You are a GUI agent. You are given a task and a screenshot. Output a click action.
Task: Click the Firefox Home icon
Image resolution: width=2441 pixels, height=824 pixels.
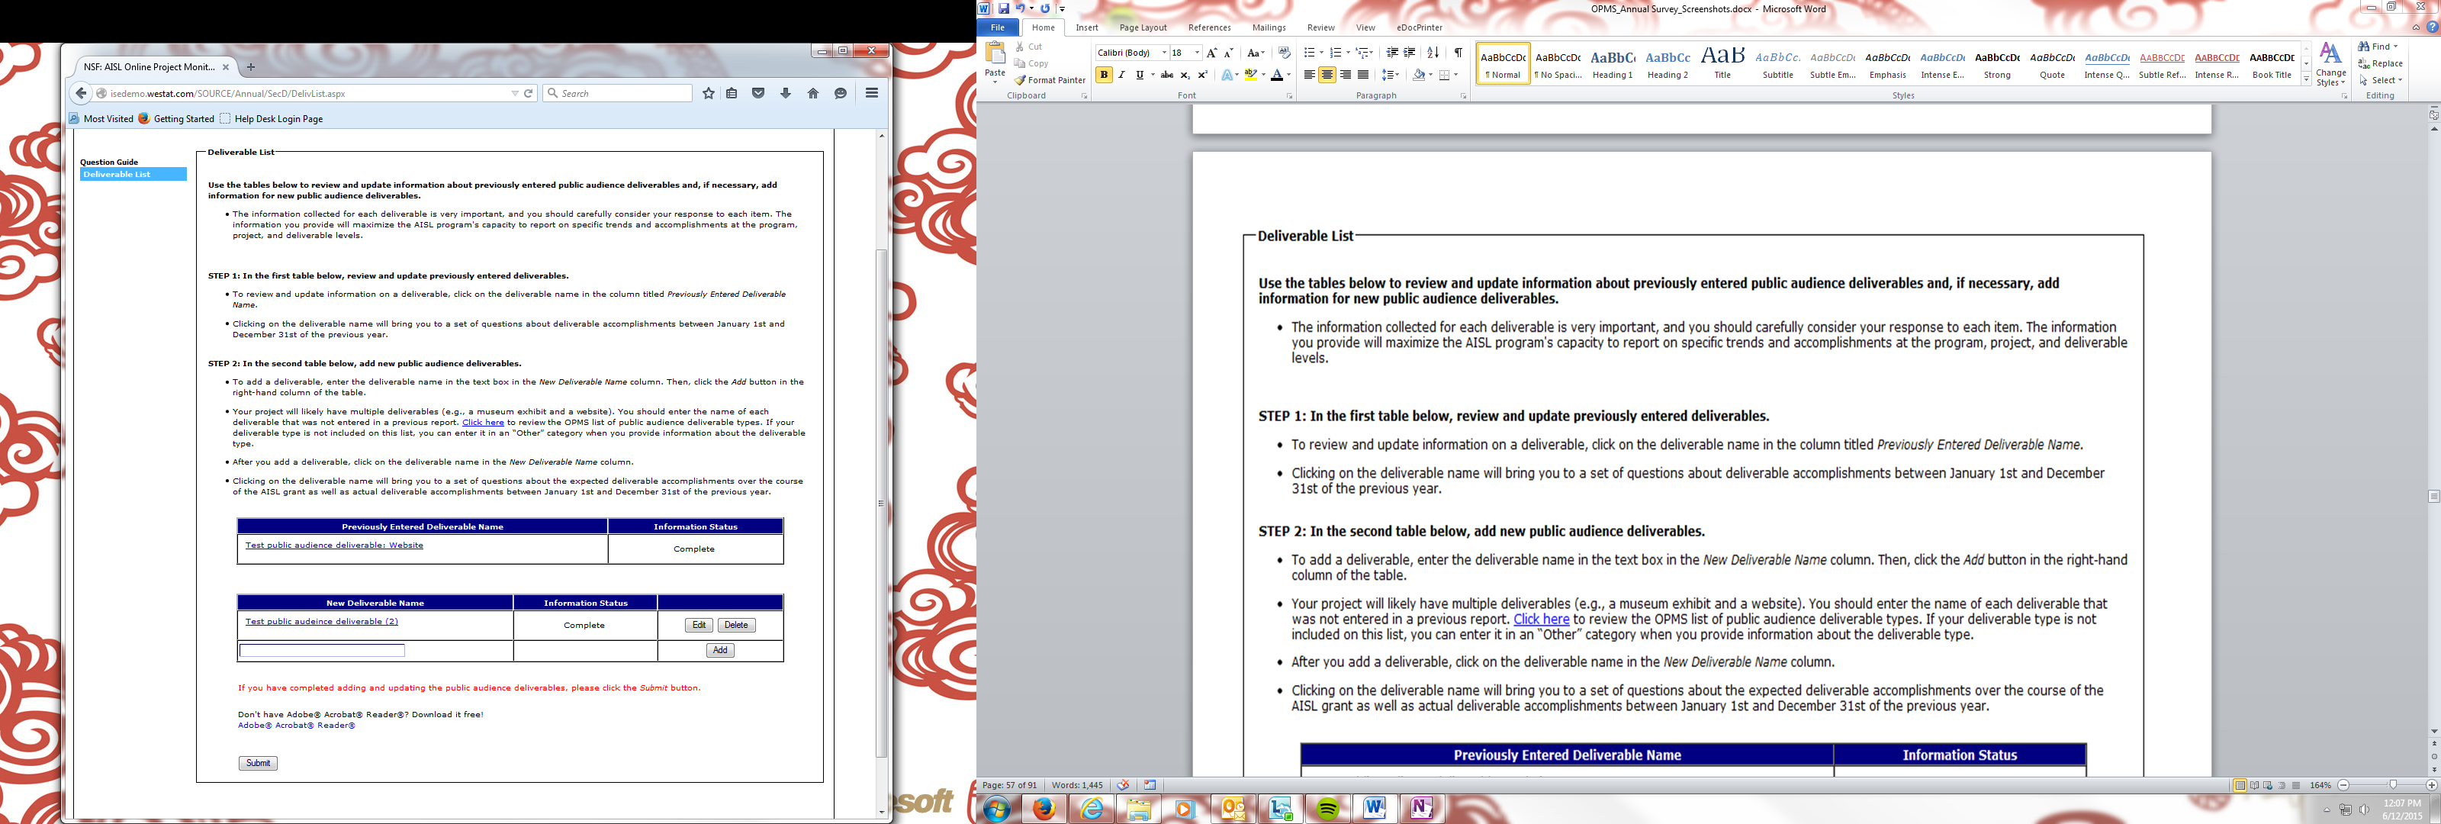813,93
